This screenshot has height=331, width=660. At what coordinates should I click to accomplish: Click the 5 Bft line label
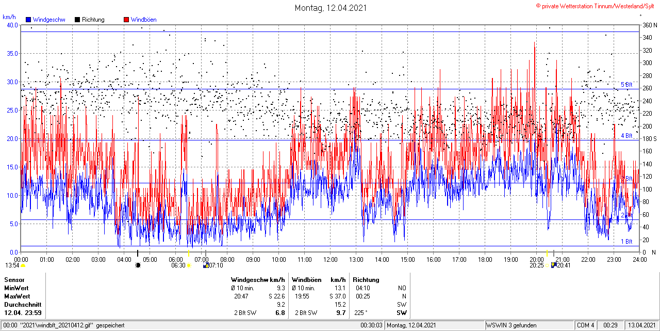[626, 85]
